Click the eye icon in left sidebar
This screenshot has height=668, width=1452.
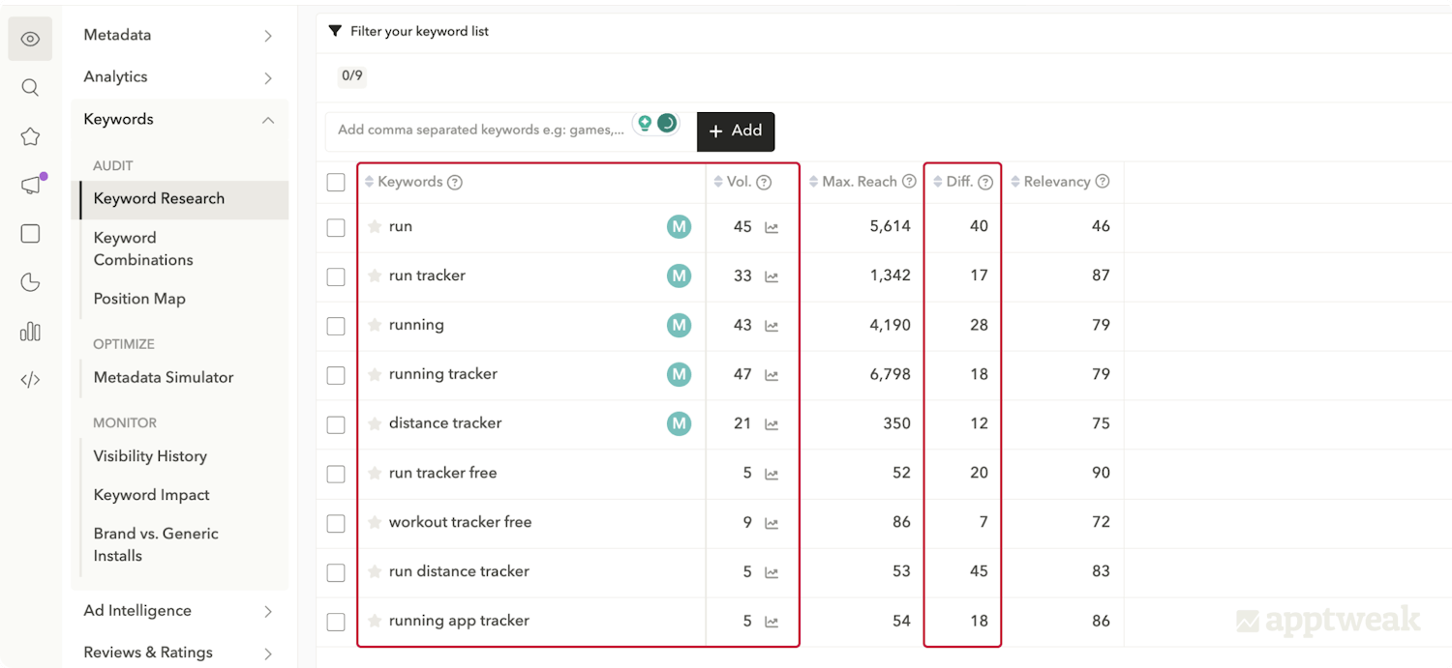30,39
